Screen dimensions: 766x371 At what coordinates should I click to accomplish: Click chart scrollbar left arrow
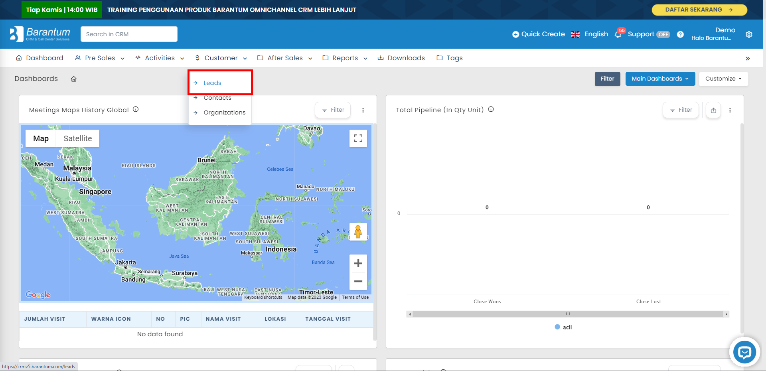coord(410,314)
